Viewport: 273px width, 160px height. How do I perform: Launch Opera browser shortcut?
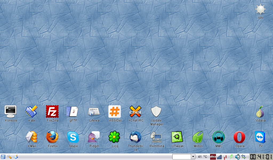pyautogui.click(x=239, y=137)
